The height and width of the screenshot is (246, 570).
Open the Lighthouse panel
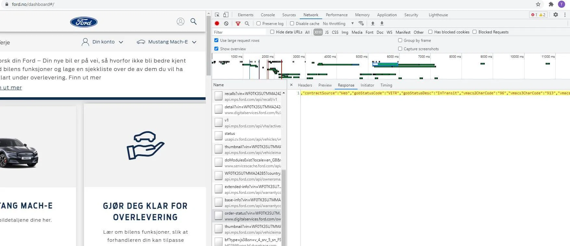click(x=438, y=15)
